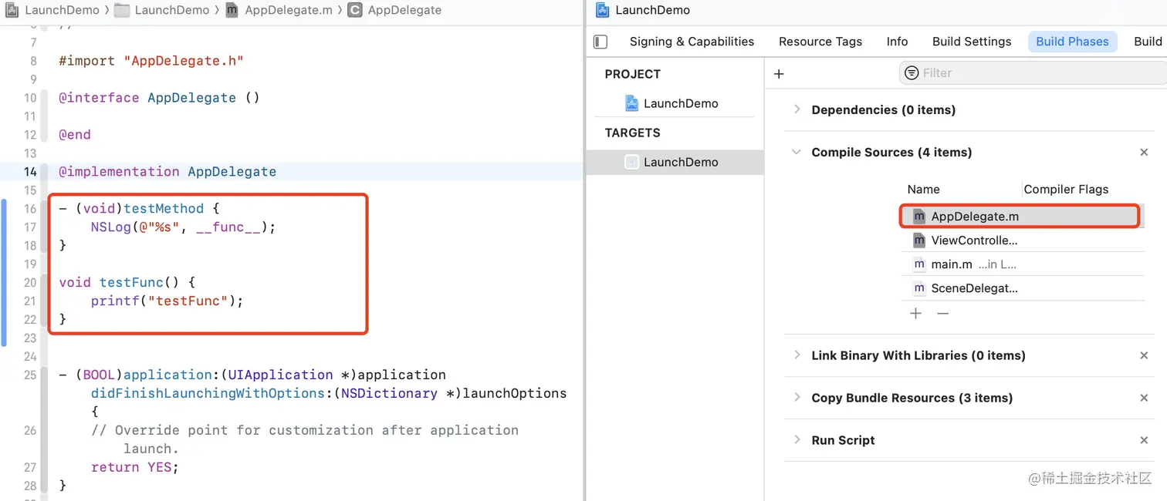Remove the Compile Sources phase
The image size is (1167, 501).
1144,153
